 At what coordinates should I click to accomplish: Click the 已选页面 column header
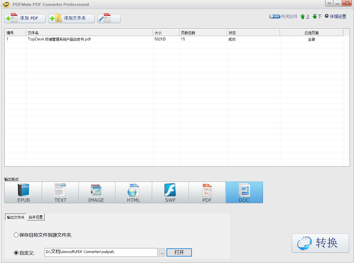pos(312,33)
